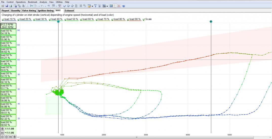Open the Help question mark icon

point(124,6)
